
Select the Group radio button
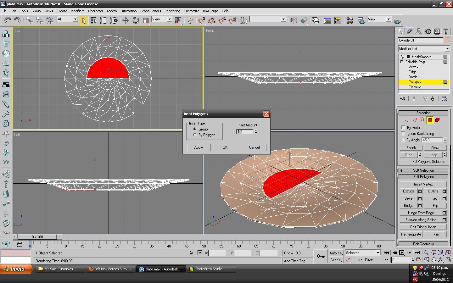tap(195, 129)
